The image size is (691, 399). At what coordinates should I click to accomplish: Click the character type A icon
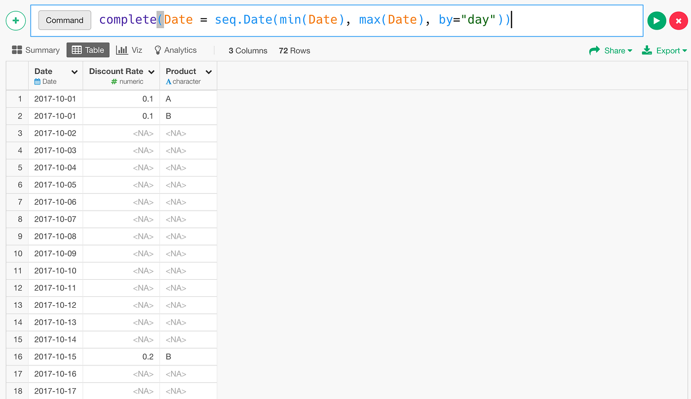169,82
